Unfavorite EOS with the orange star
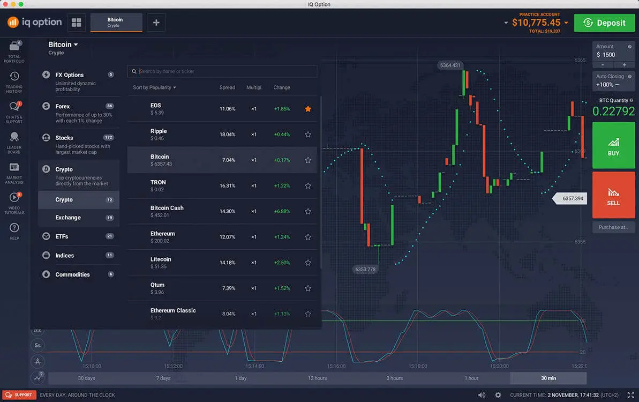This screenshot has width=639, height=402. tap(308, 109)
